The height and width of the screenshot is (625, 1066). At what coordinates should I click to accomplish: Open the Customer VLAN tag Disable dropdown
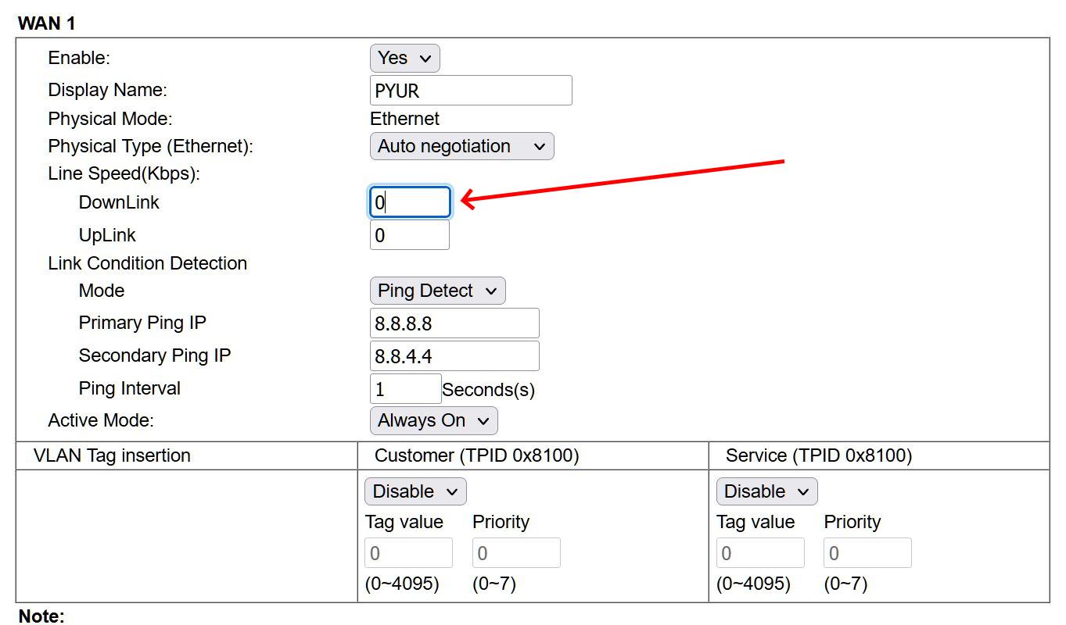point(415,491)
